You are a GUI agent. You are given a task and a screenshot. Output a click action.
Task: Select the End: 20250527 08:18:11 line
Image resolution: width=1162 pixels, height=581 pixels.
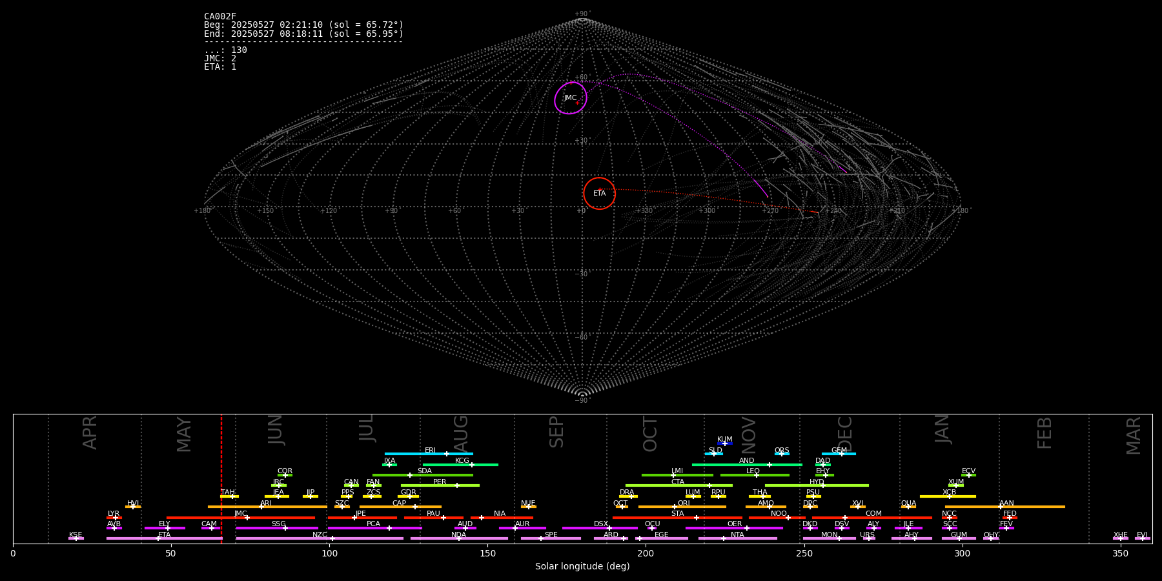point(303,34)
